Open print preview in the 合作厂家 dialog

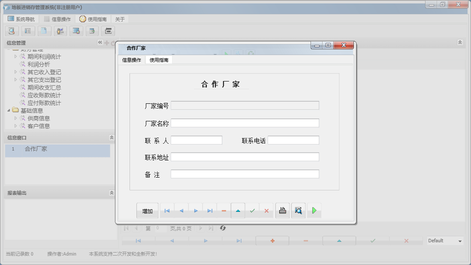(298, 211)
